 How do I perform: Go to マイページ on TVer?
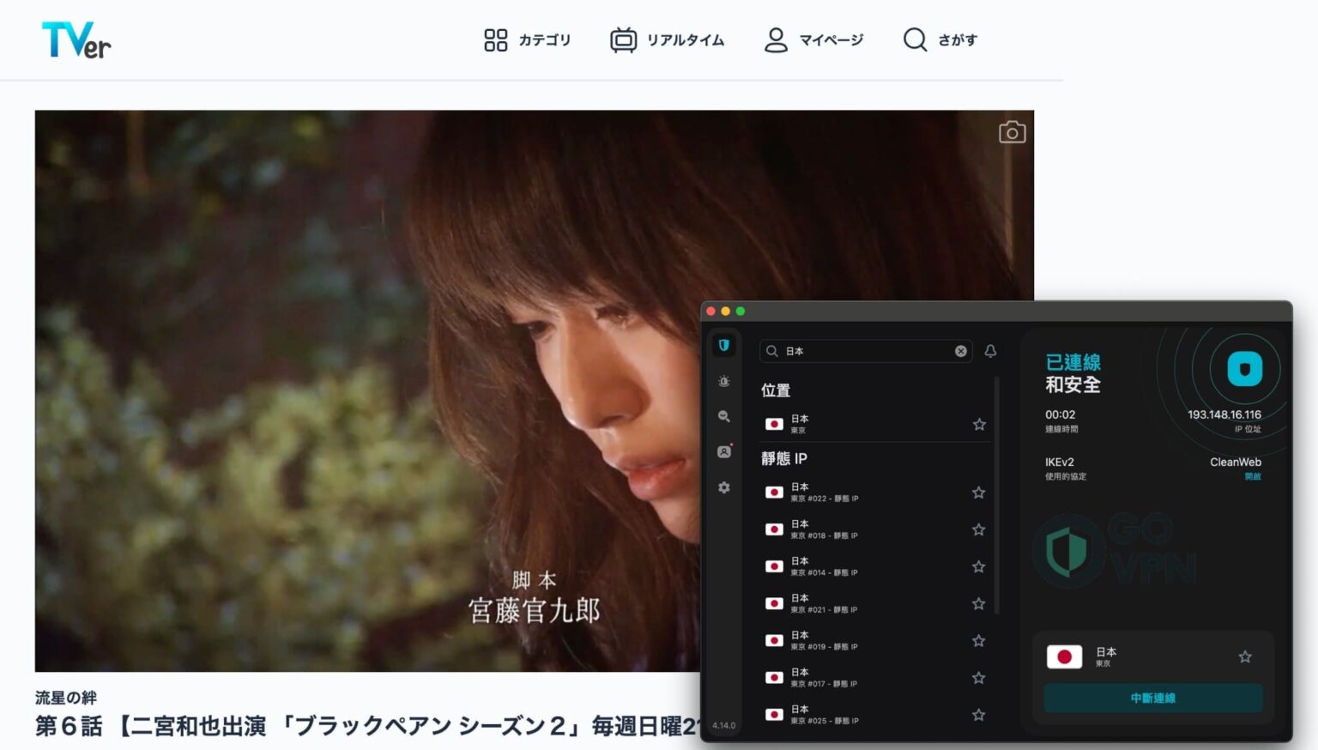[812, 39]
